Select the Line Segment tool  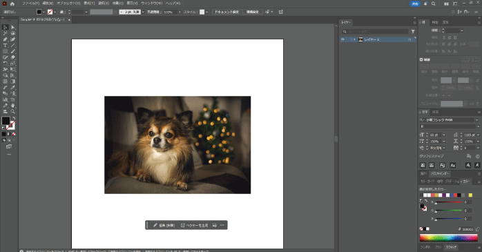pos(13,46)
